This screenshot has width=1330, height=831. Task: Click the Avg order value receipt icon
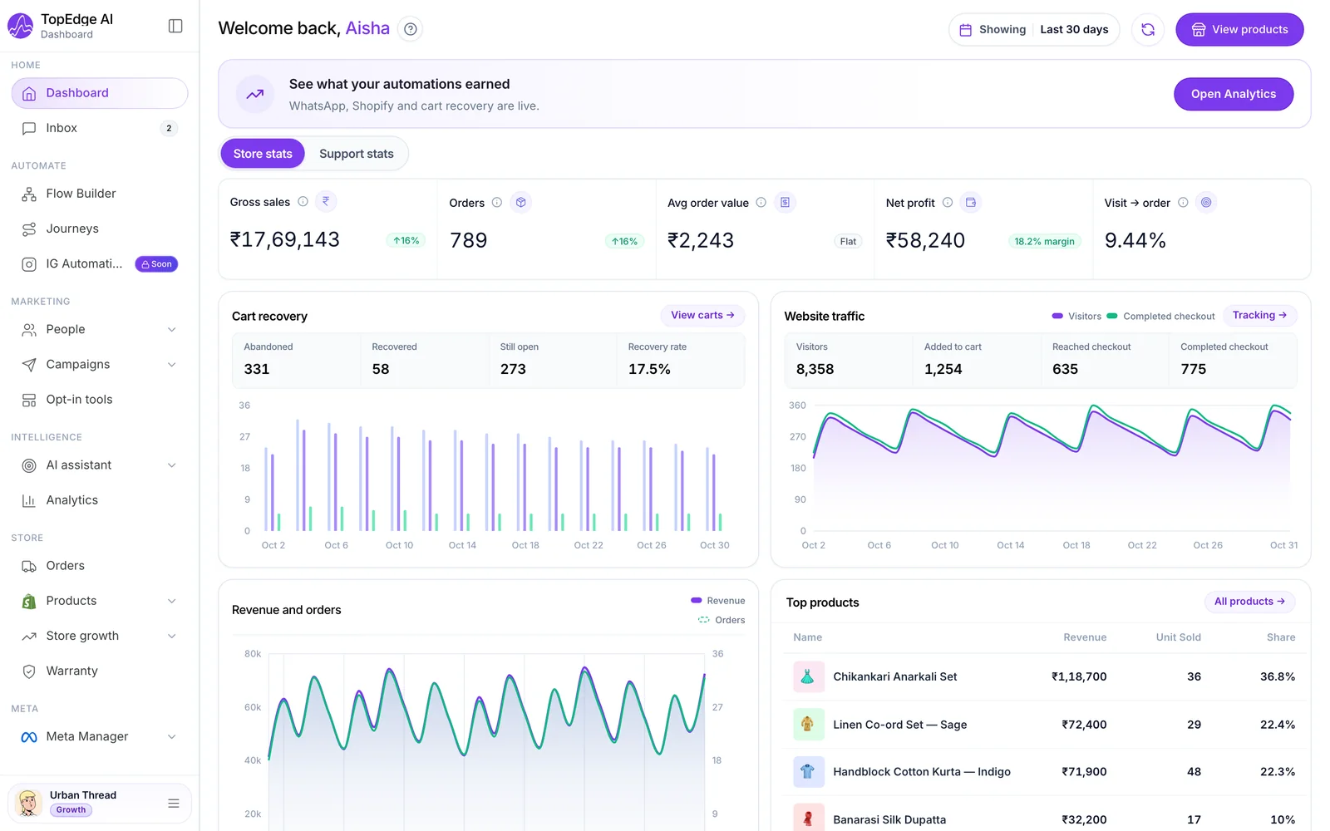click(x=785, y=202)
